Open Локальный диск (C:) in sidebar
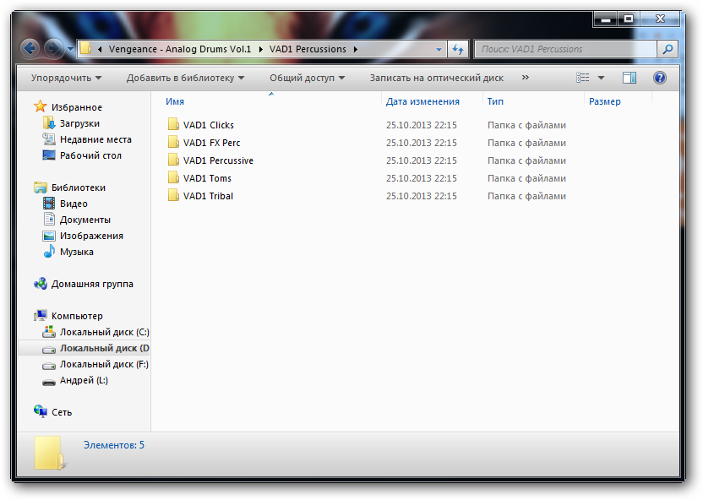Viewport: 703px width, 500px height. click(x=104, y=332)
